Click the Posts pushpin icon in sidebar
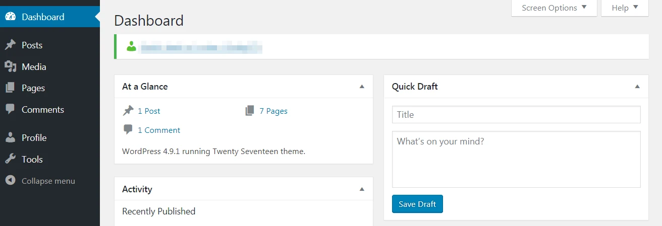662x226 pixels. pos(10,45)
